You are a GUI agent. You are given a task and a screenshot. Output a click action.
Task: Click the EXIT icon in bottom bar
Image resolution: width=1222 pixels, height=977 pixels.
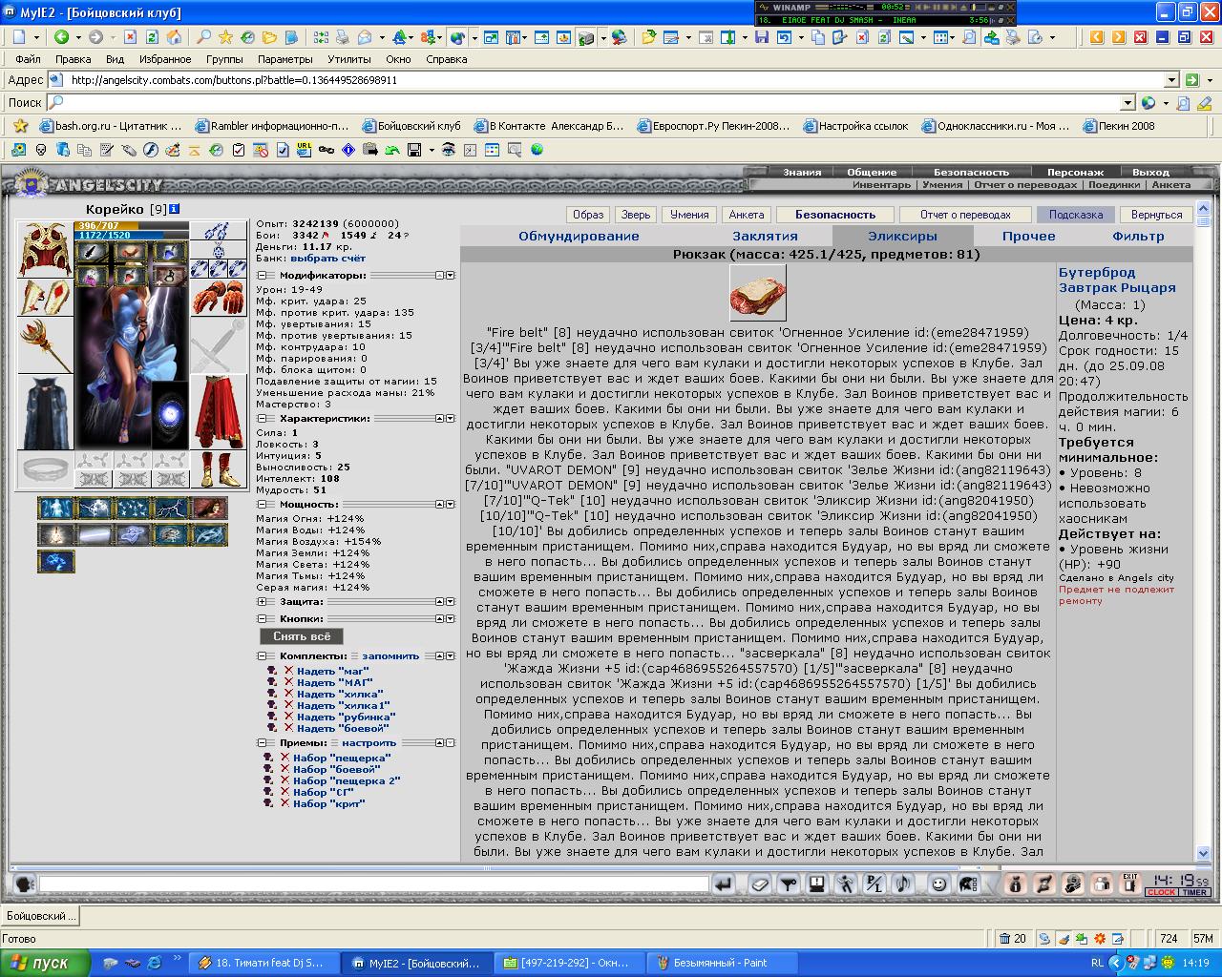click(1130, 883)
